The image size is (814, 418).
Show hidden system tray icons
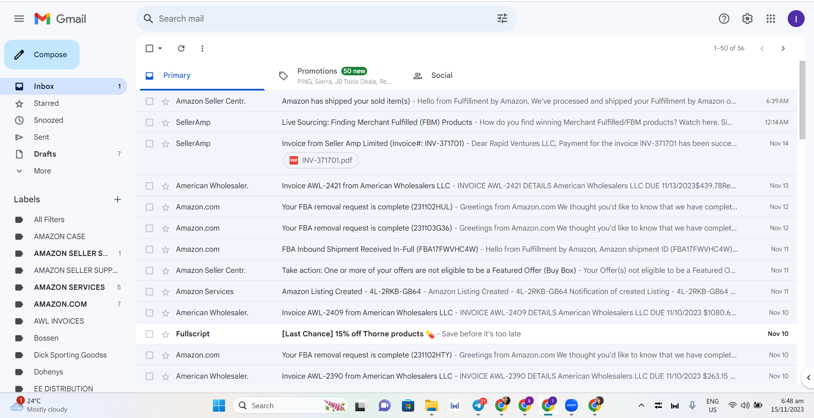(x=641, y=405)
